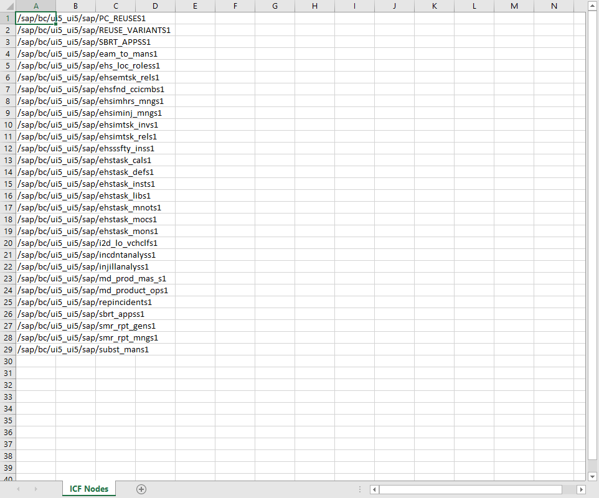
Task: Add a new sheet with plus icon
Action: point(141,489)
